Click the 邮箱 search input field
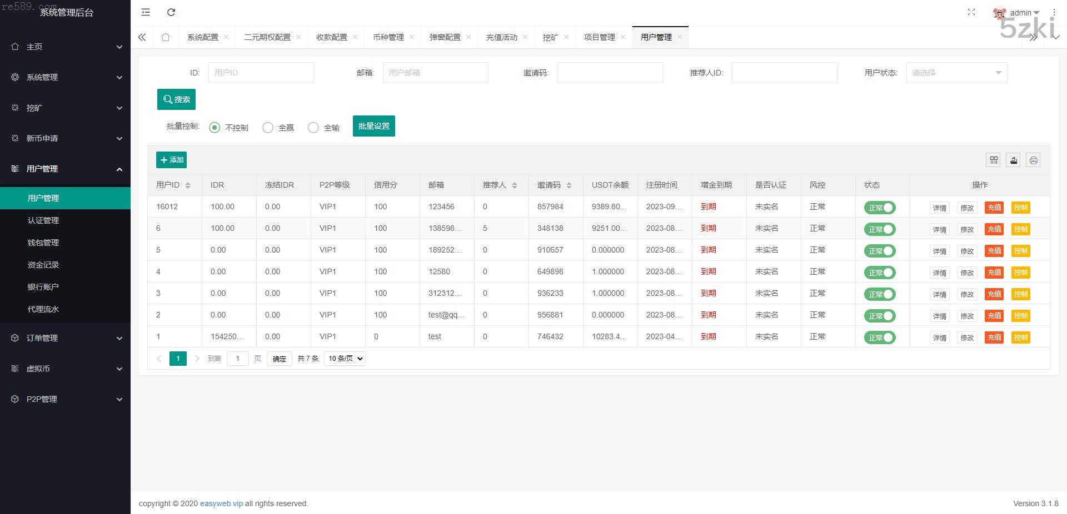Image resolution: width=1067 pixels, height=514 pixels. pyautogui.click(x=435, y=73)
